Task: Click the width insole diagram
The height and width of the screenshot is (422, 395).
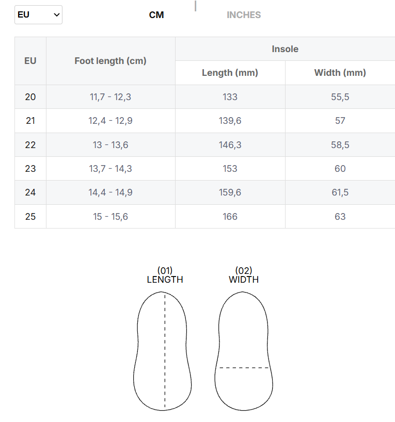Action: 244,351
